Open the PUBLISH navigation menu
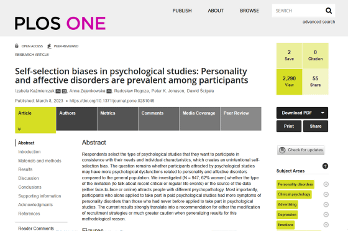The image size is (348, 231). click(182, 11)
